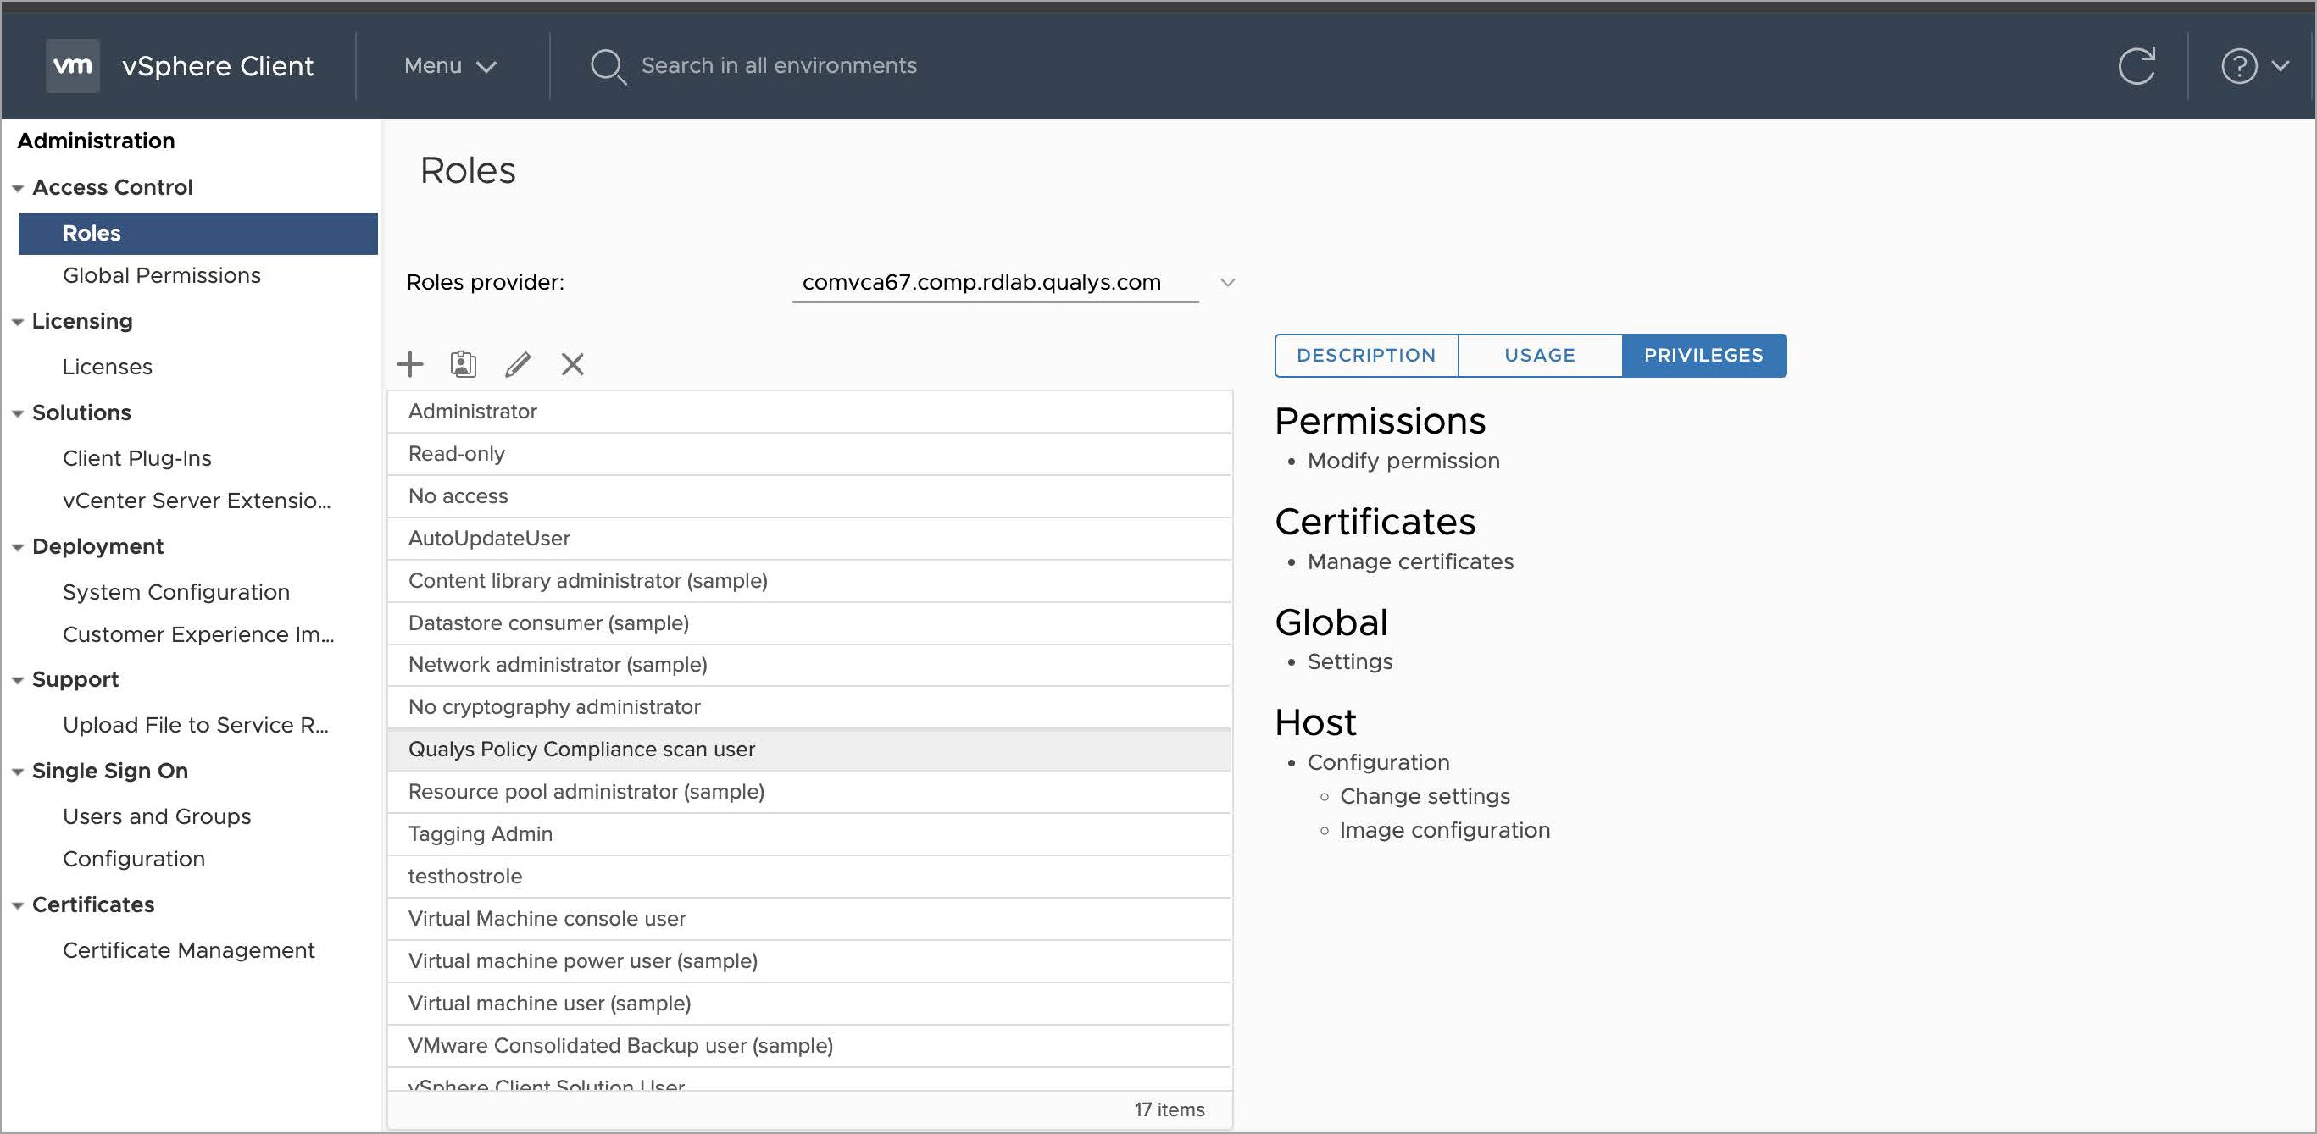
Task: Open Certificate Management page
Action: click(x=189, y=951)
